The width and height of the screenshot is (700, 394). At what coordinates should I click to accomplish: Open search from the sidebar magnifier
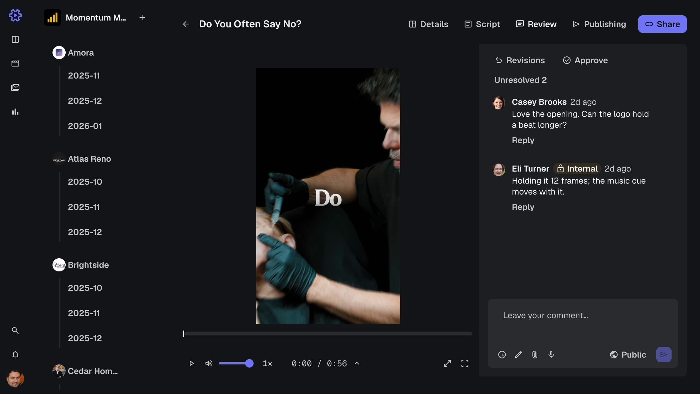15,331
